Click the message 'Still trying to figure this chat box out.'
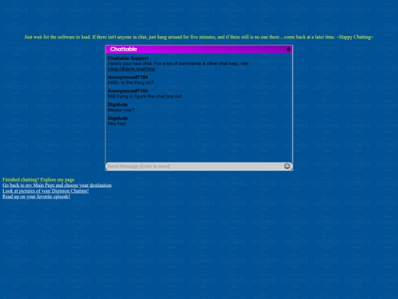The image size is (398, 299). [x=145, y=96]
